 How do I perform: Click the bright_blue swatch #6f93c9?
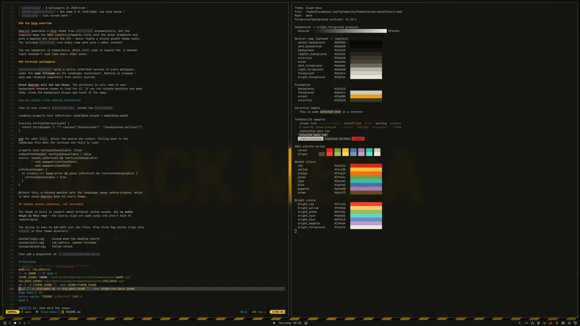[x=366, y=220]
